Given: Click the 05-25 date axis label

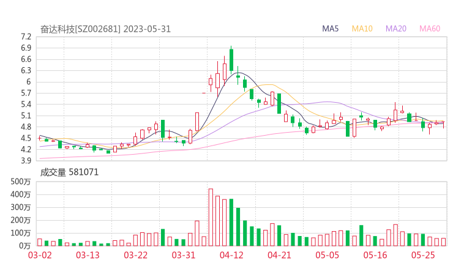Looking at the screenshot, I should point(423,256).
